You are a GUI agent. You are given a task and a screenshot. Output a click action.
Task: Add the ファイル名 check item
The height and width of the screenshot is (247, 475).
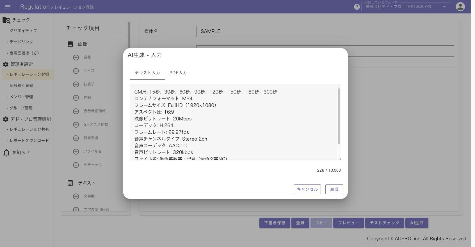click(x=76, y=152)
